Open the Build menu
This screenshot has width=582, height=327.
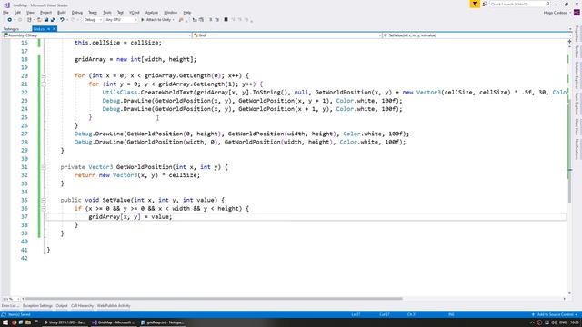(62, 13)
